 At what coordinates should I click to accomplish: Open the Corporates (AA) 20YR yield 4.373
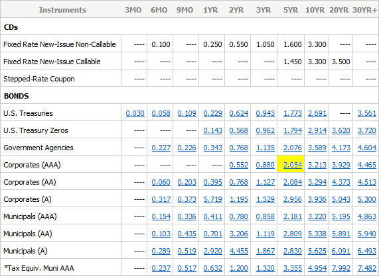[341, 182]
